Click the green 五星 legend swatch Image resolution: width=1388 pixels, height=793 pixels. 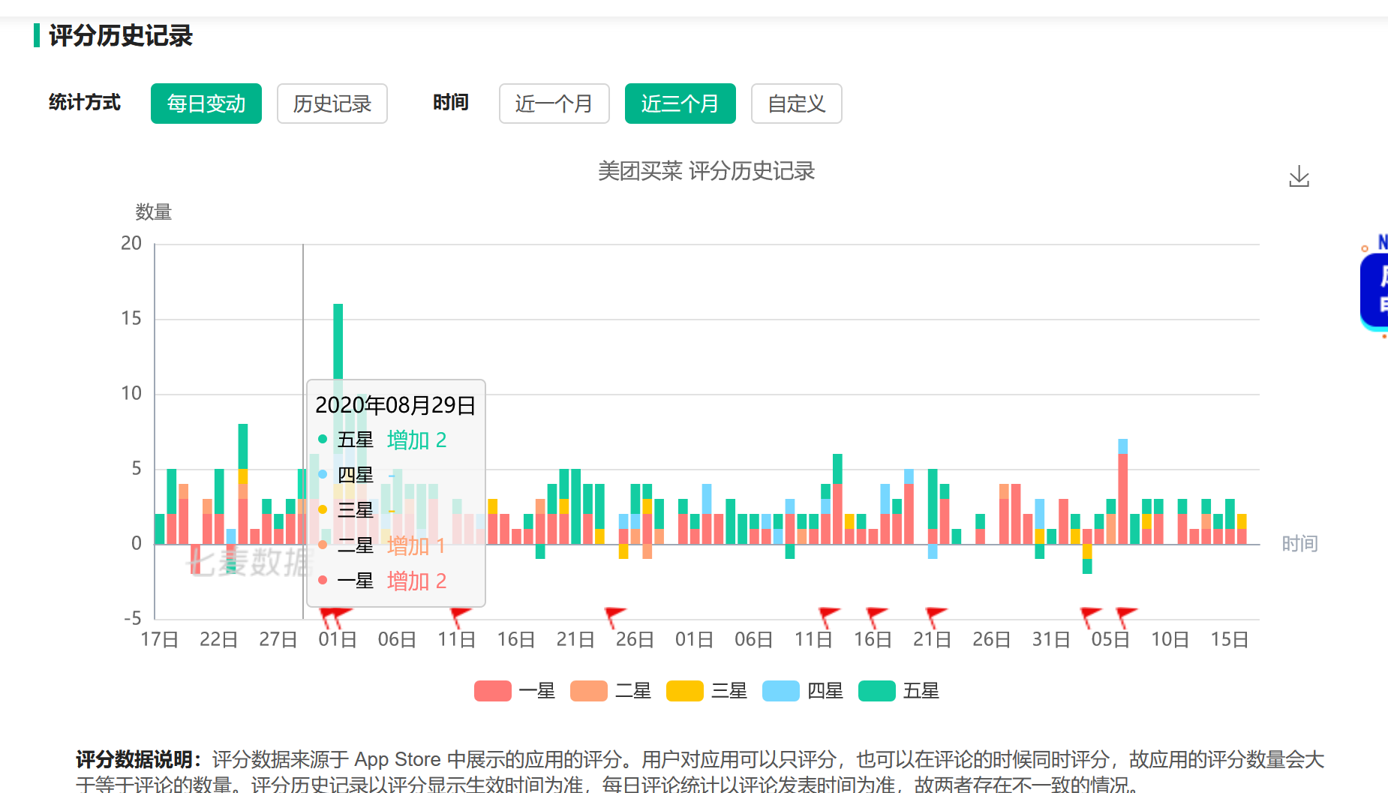pos(877,691)
